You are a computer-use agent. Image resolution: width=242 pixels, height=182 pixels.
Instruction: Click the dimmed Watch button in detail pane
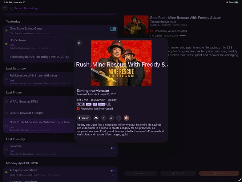141,173
